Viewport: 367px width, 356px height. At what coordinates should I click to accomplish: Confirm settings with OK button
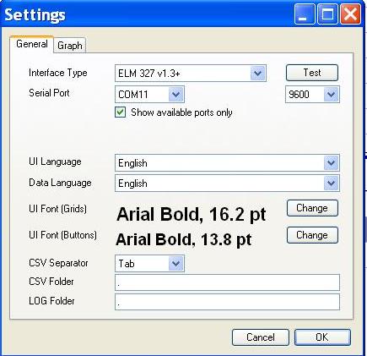[322, 337]
